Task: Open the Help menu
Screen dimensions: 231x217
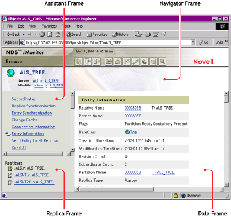Action: pyautogui.click(x=79, y=26)
